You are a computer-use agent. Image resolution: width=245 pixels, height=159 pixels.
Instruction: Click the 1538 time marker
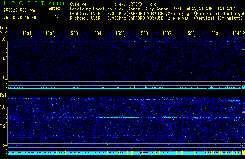pos(190,33)
